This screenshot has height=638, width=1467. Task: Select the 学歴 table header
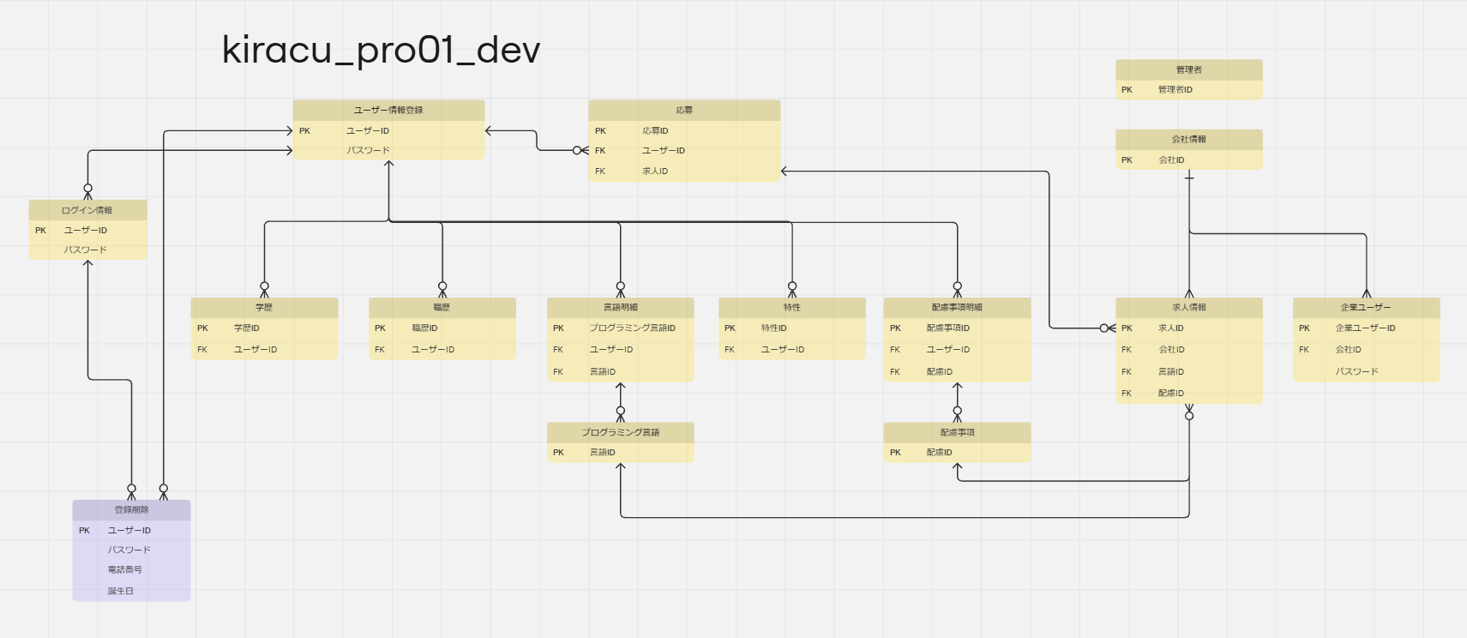(264, 307)
